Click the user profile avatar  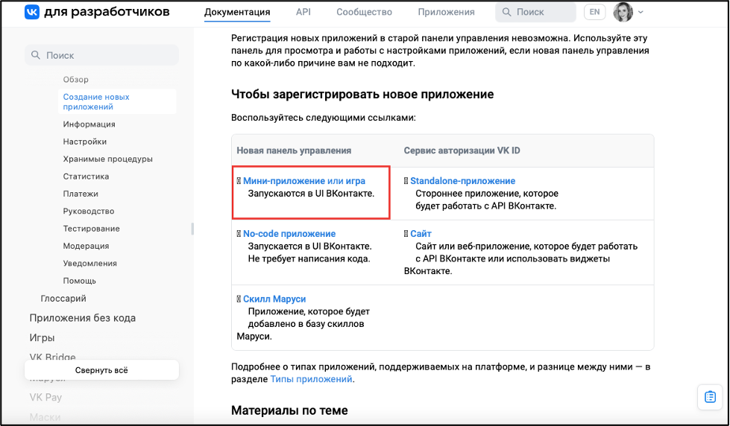623,12
